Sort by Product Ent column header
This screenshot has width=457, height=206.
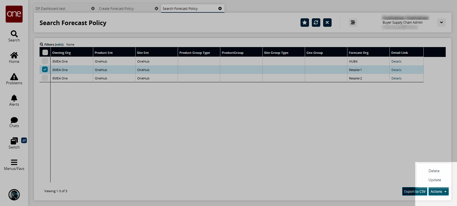114,53
